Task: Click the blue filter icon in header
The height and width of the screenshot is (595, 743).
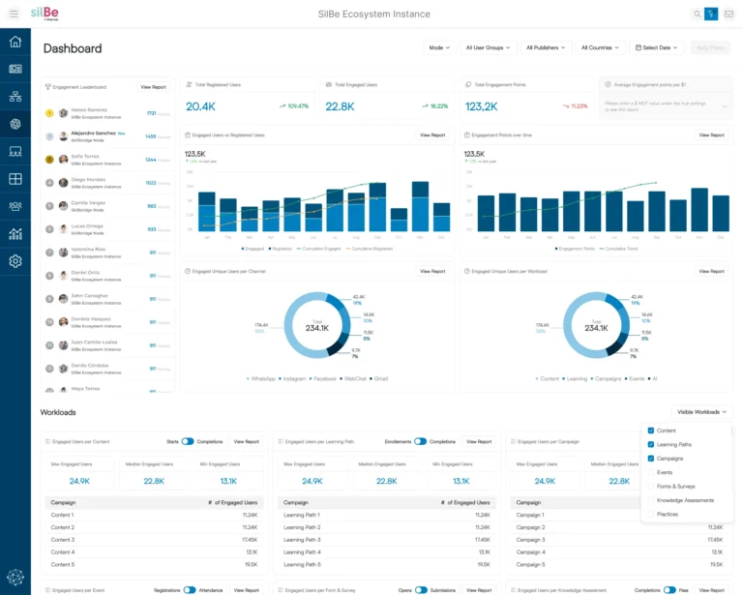Action: [711, 14]
